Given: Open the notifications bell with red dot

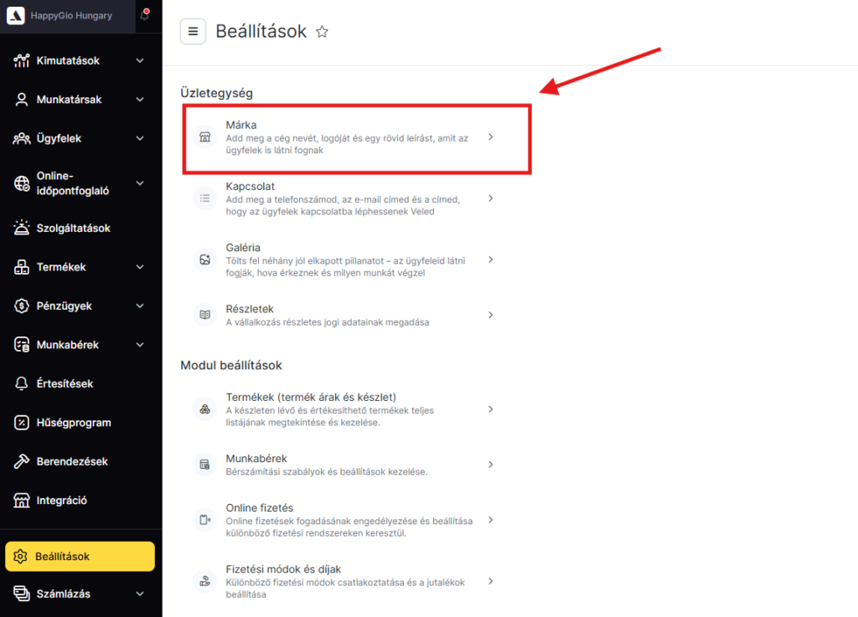Looking at the screenshot, I should pos(145,15).
